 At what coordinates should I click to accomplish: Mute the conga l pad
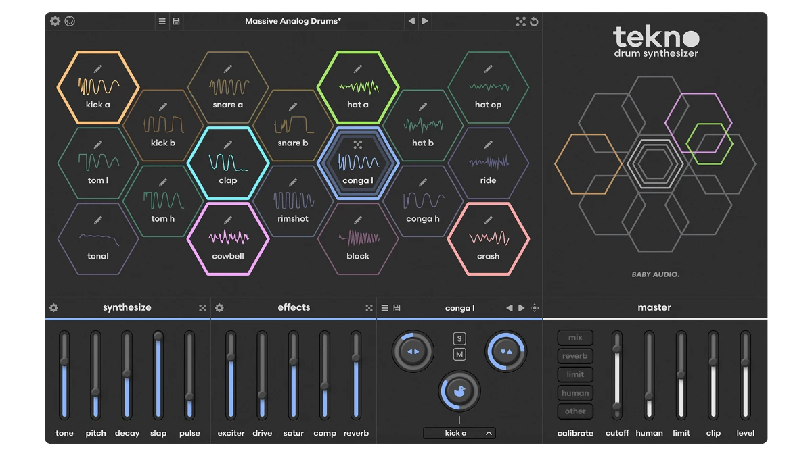[459, 354]
